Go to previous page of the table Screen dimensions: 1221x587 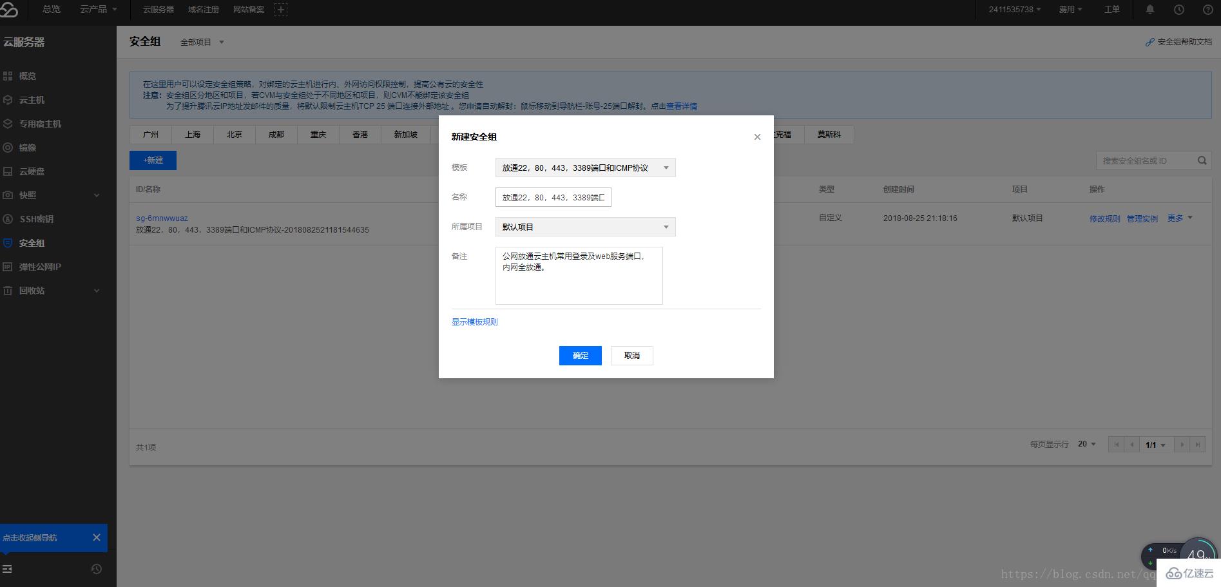coord(1132,445)
